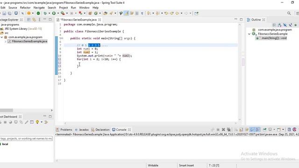Click Boot Dashboard tag filter input field
This screenshot has height=168, width=299.
point(26,139)
